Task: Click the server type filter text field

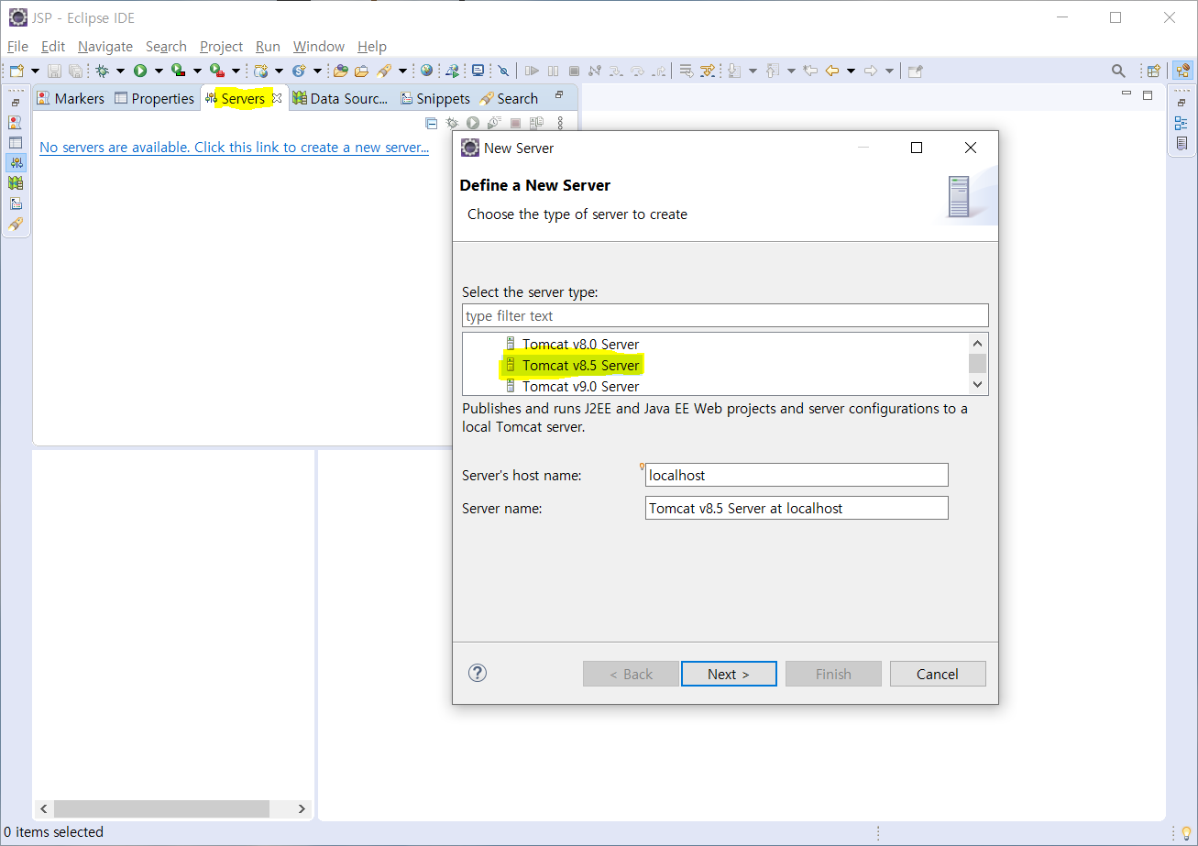Action: pyautogui.click(x=725, y=315)
